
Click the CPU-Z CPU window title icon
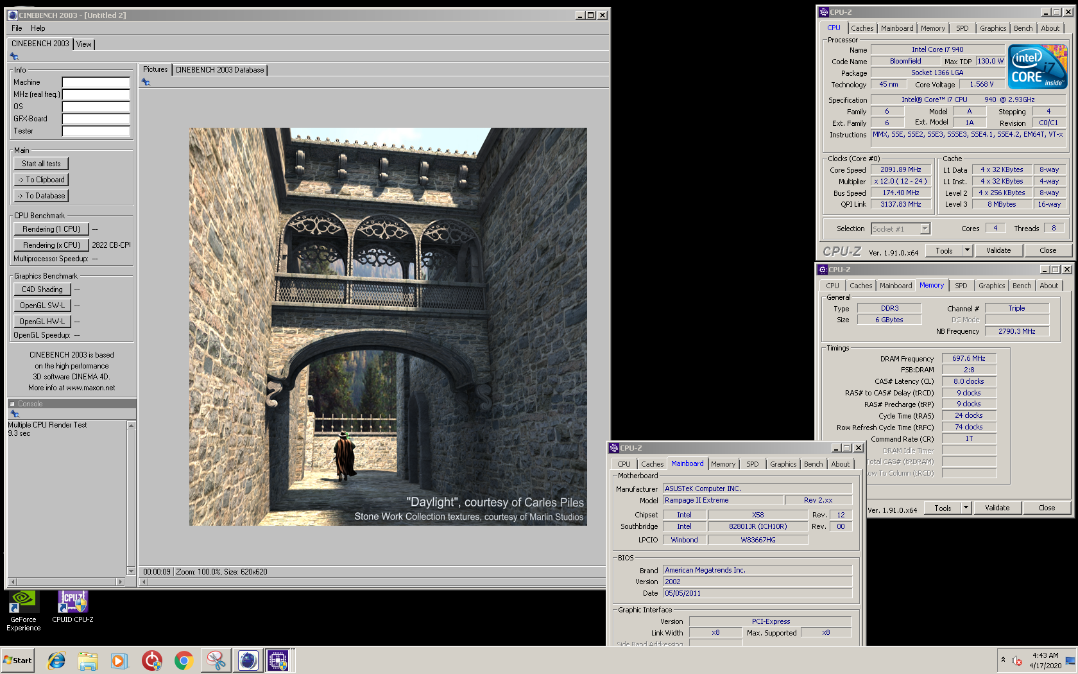click(824, 12)
